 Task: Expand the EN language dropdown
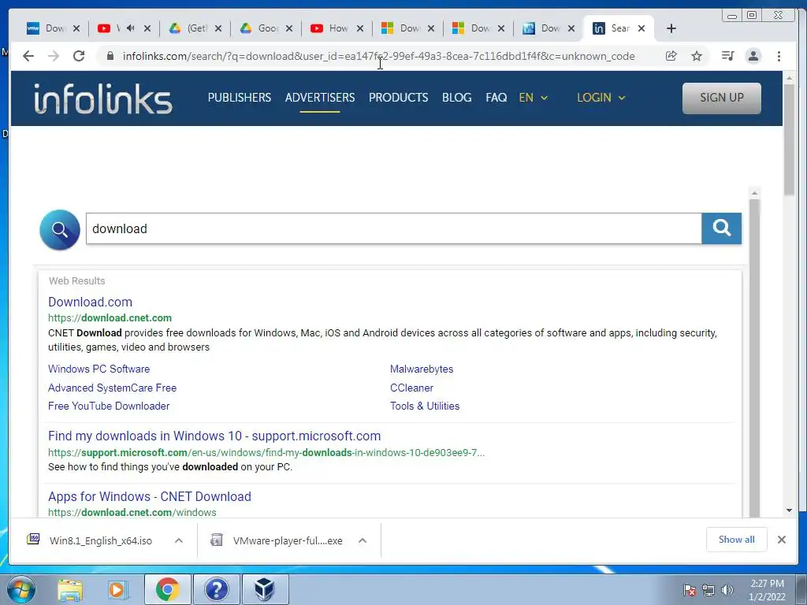[534, 98]
